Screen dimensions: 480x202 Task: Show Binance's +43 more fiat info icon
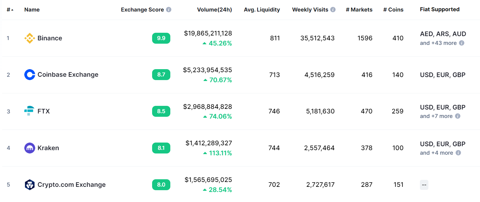[x=462, y=43]
